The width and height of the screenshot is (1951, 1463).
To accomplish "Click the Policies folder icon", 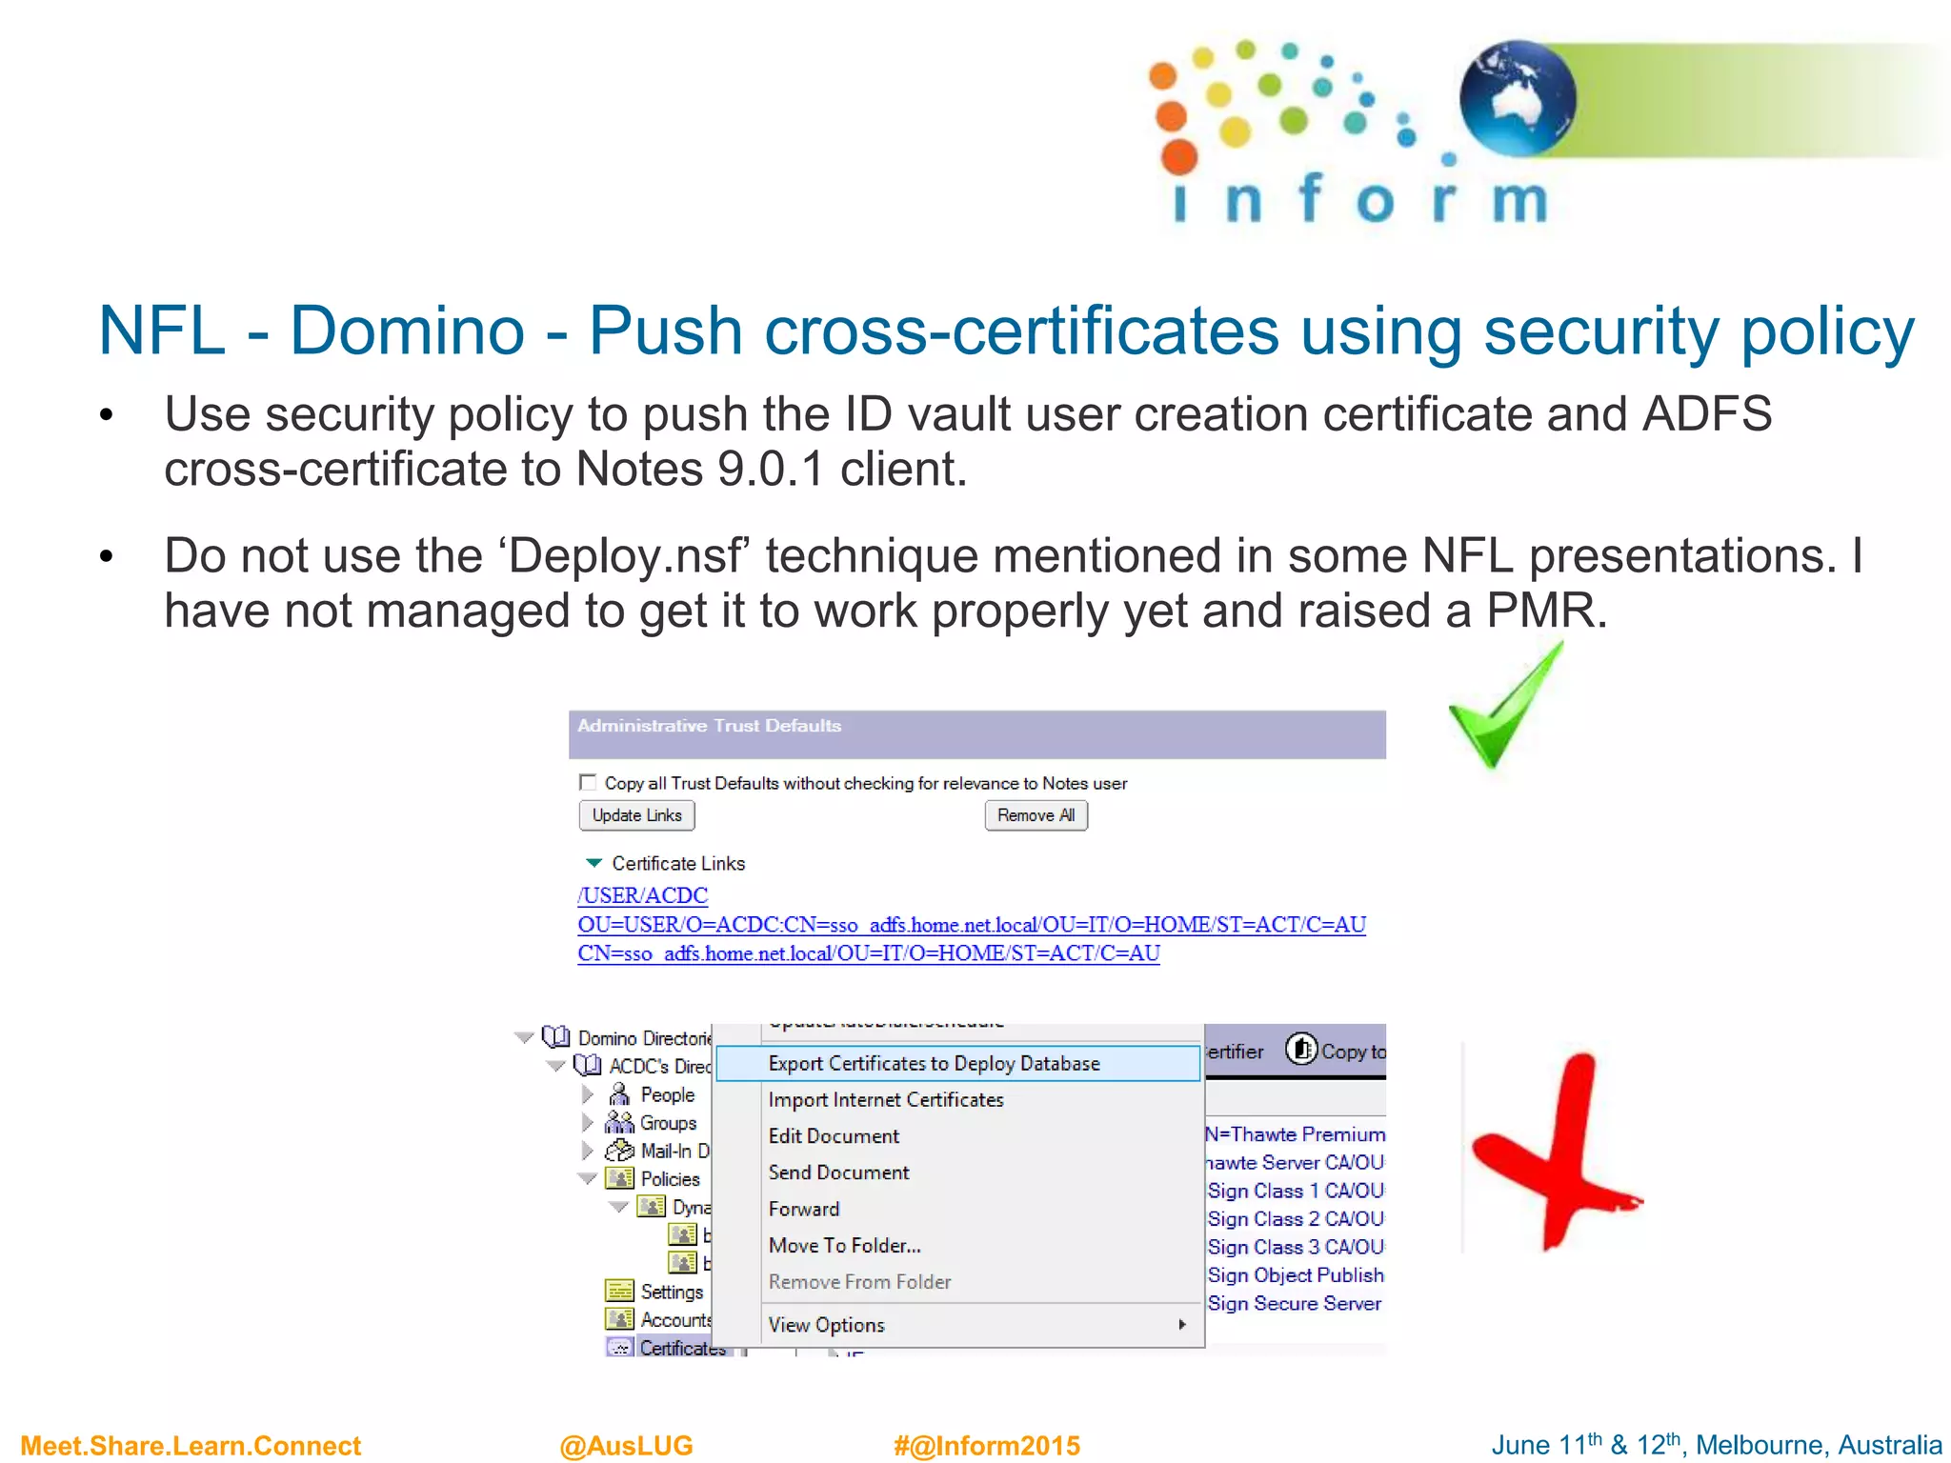I will click(x=619, y=1178).
